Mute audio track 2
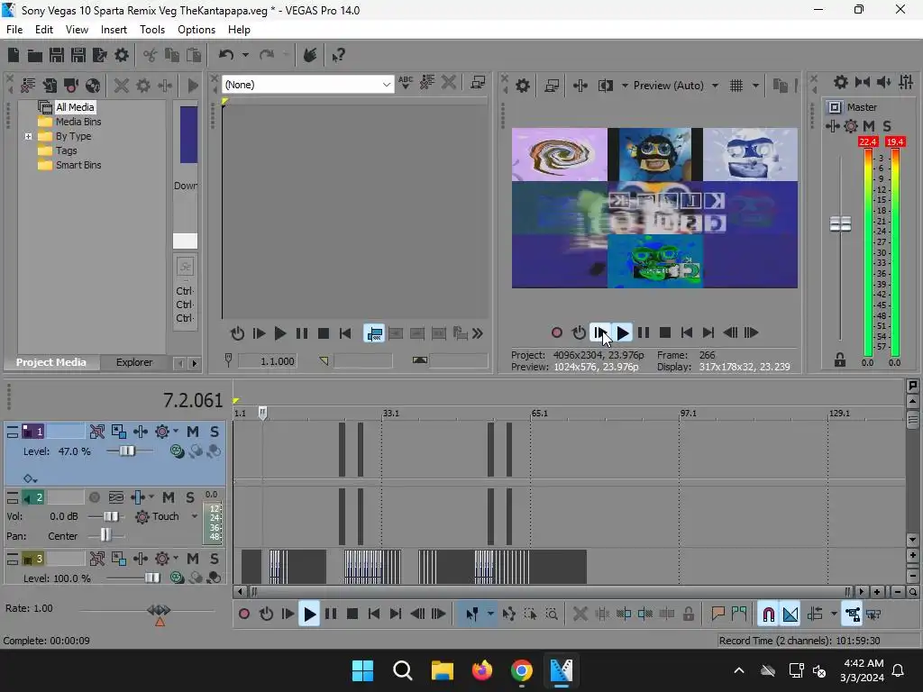 click(x=169, y=497)
